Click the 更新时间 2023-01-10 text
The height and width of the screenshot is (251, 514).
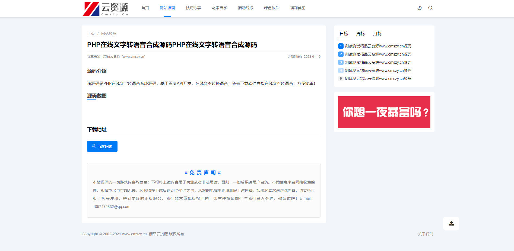(x=304, y=57)
